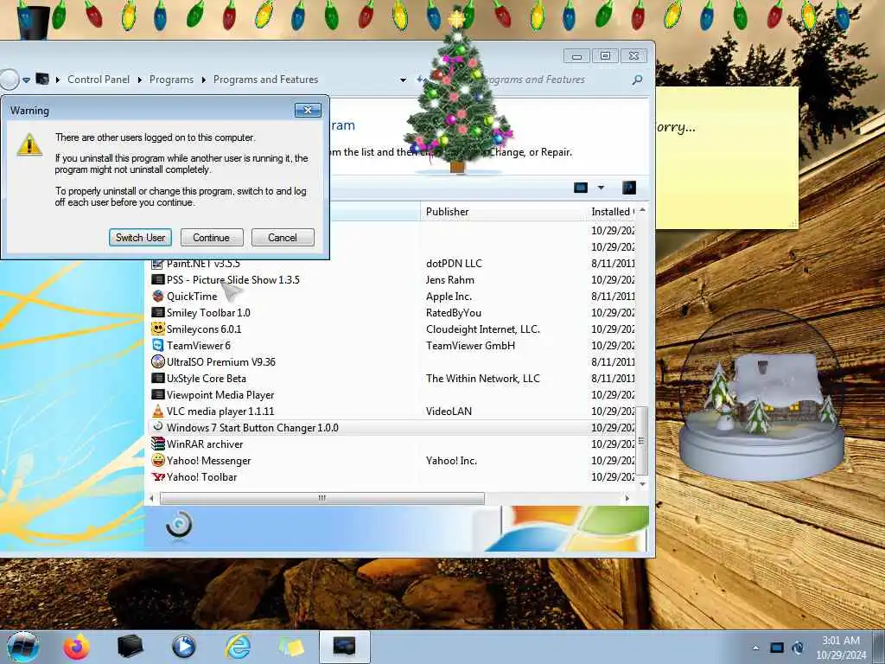Image resolution: width=885 pixels, height=664 pixels.
Task: Click the yellow sticky note
Action: tap(727, 157)
